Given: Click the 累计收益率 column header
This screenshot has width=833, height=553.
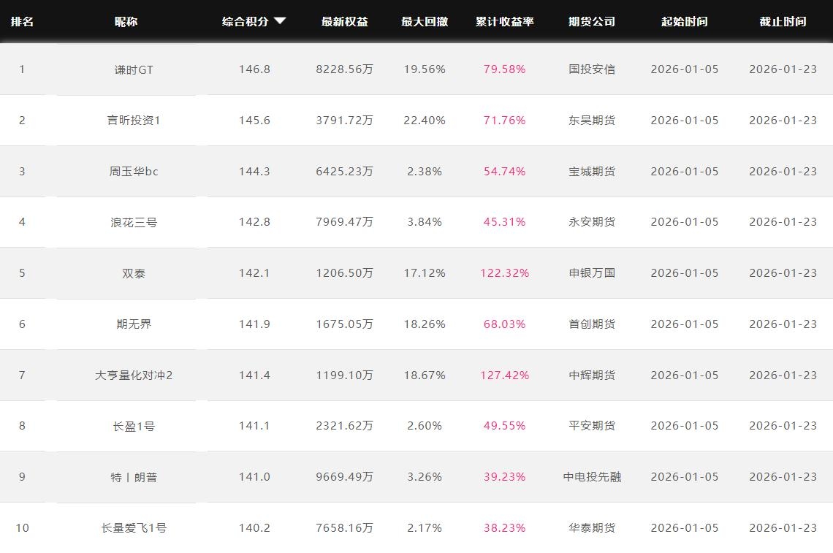Looking at the screenshot, I should 504,21.
